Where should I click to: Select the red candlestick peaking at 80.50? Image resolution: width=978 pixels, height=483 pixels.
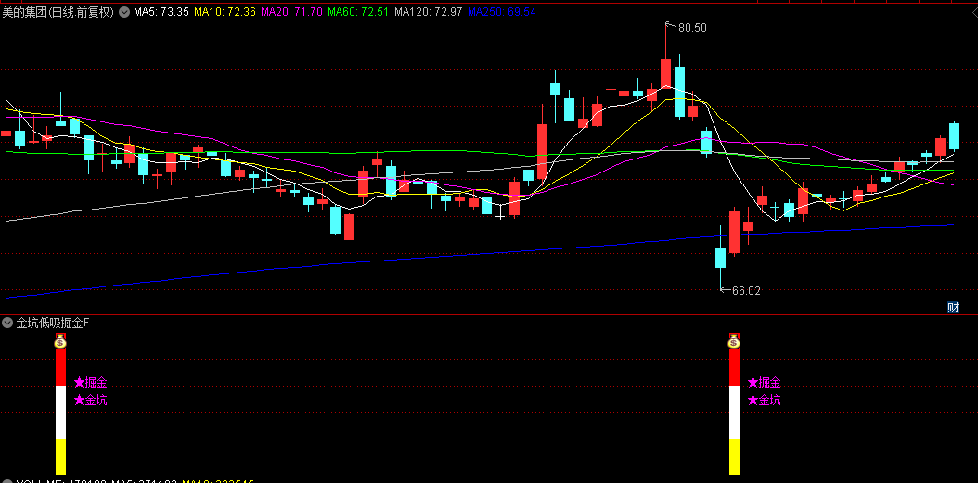[665, 73]
